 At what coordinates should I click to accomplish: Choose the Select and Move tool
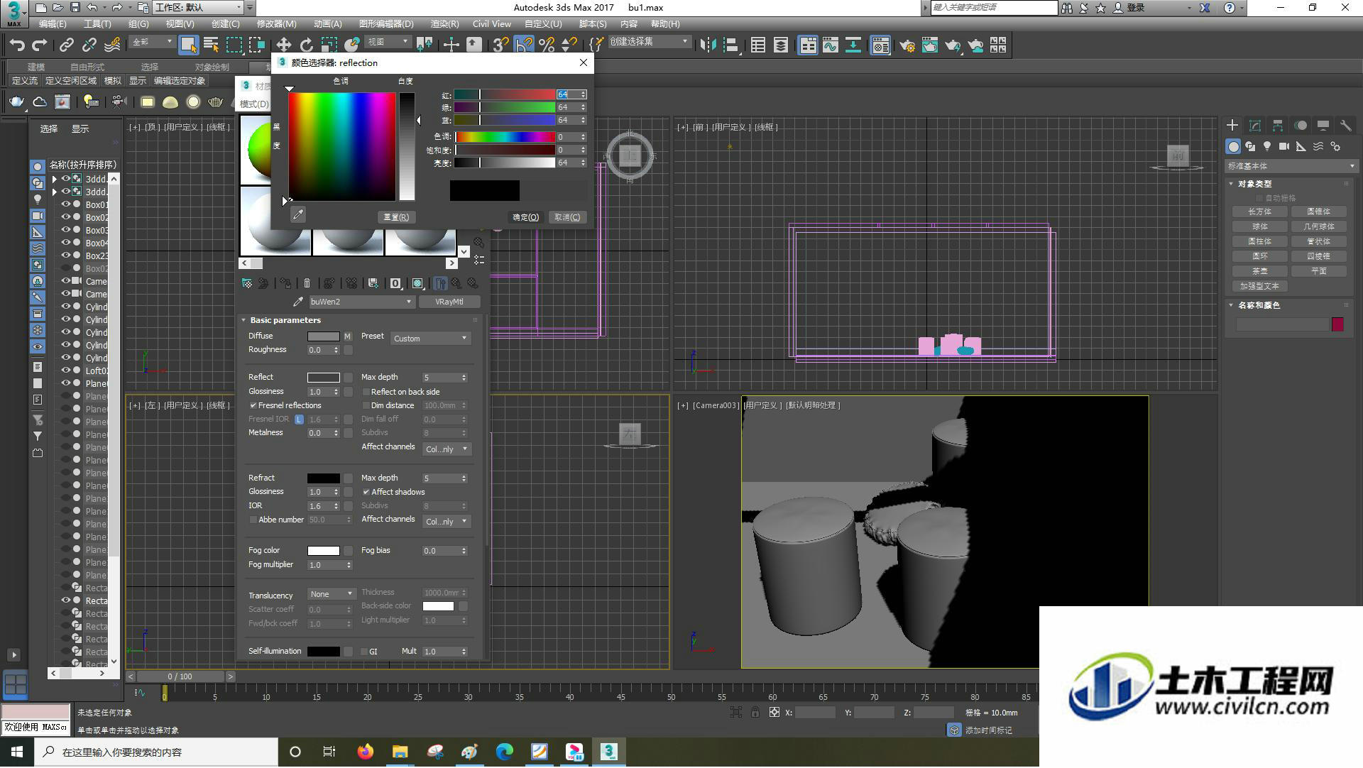click(x=283, y=45)
